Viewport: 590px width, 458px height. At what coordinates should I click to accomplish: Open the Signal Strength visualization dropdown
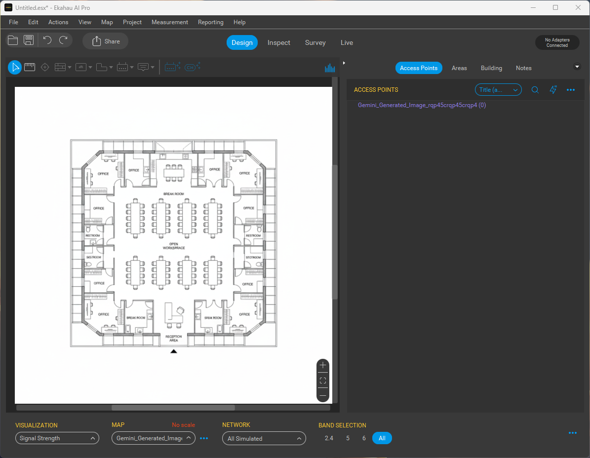pos(57,438)
